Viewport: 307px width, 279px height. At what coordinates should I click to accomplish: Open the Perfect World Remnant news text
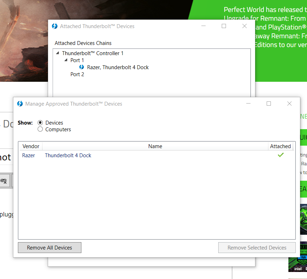pyautogui.click(x=265, y=27)
